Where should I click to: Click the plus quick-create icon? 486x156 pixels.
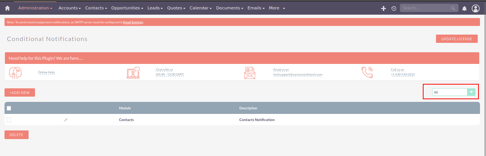pyautogui.click(x=383, y=8)
